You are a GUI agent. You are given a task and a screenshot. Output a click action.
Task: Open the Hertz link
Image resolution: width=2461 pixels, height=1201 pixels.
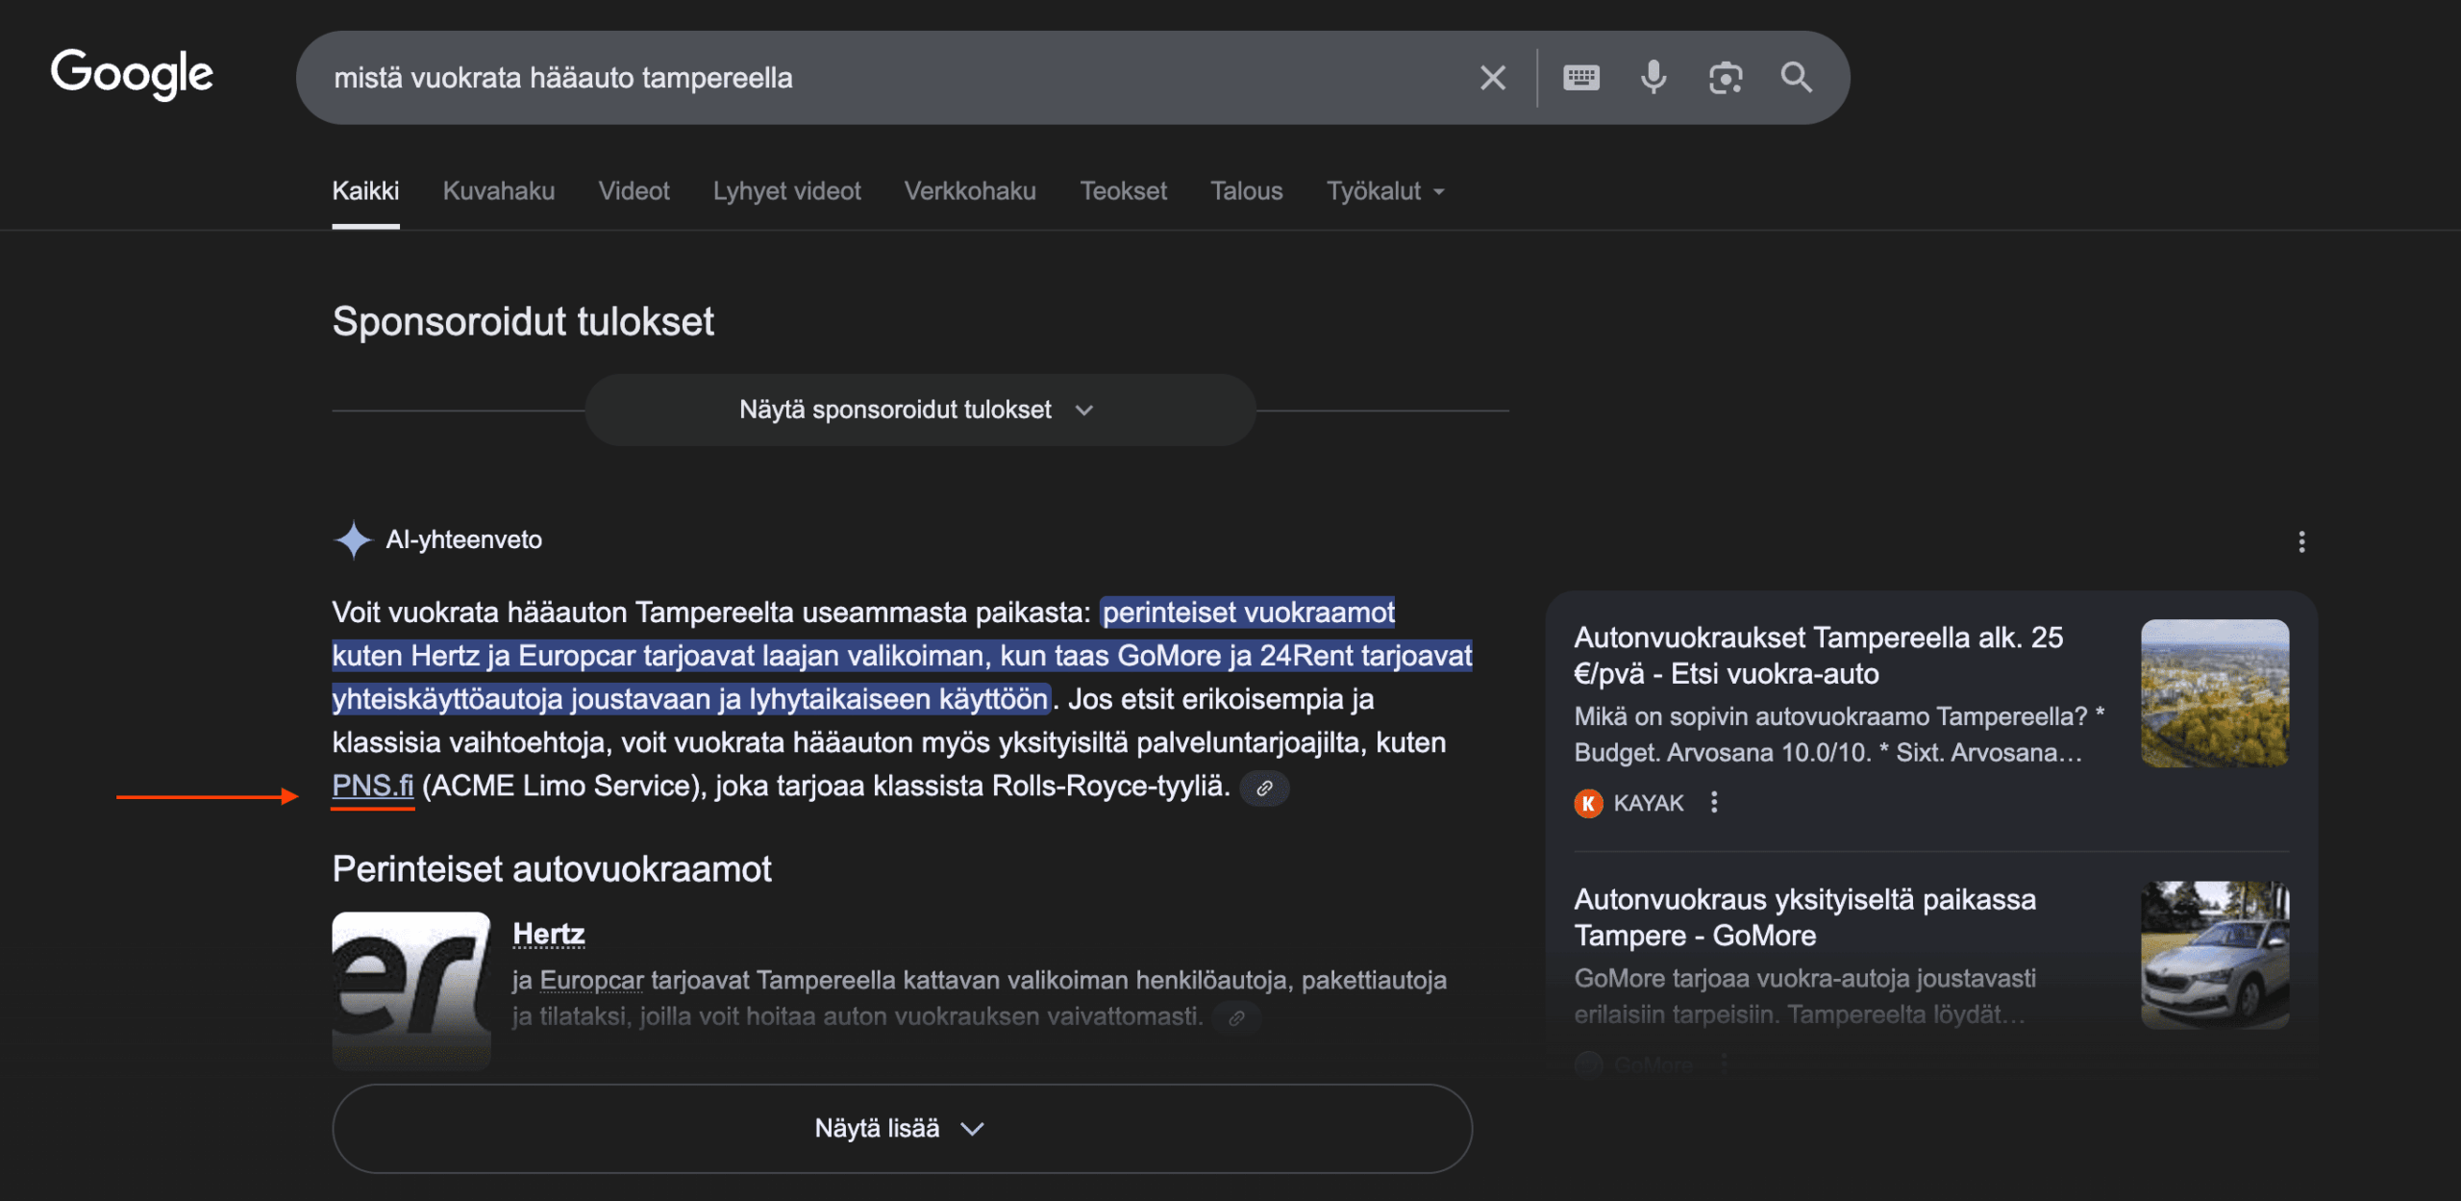click(x=547, y=933)
